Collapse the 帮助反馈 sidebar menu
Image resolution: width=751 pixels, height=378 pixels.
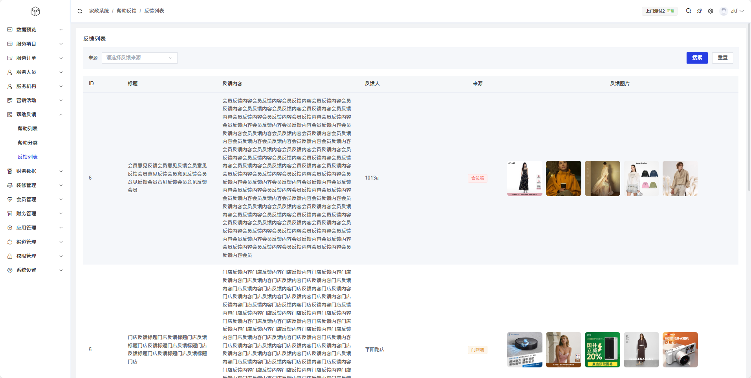(x=61, y=115)
